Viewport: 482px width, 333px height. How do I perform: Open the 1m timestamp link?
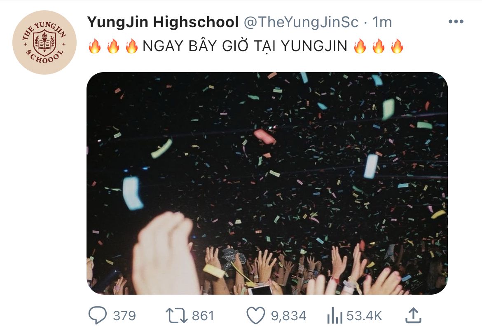382,22
